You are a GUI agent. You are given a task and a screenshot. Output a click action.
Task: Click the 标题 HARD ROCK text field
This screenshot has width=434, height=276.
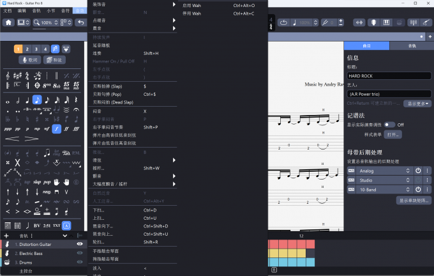(x=389, y=76)
